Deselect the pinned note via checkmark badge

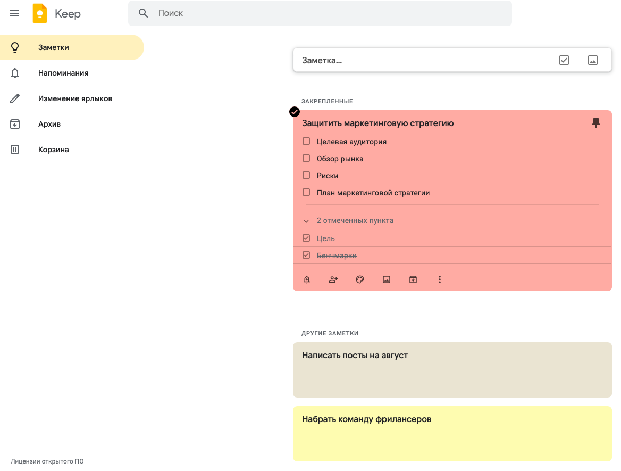point(294,112)
